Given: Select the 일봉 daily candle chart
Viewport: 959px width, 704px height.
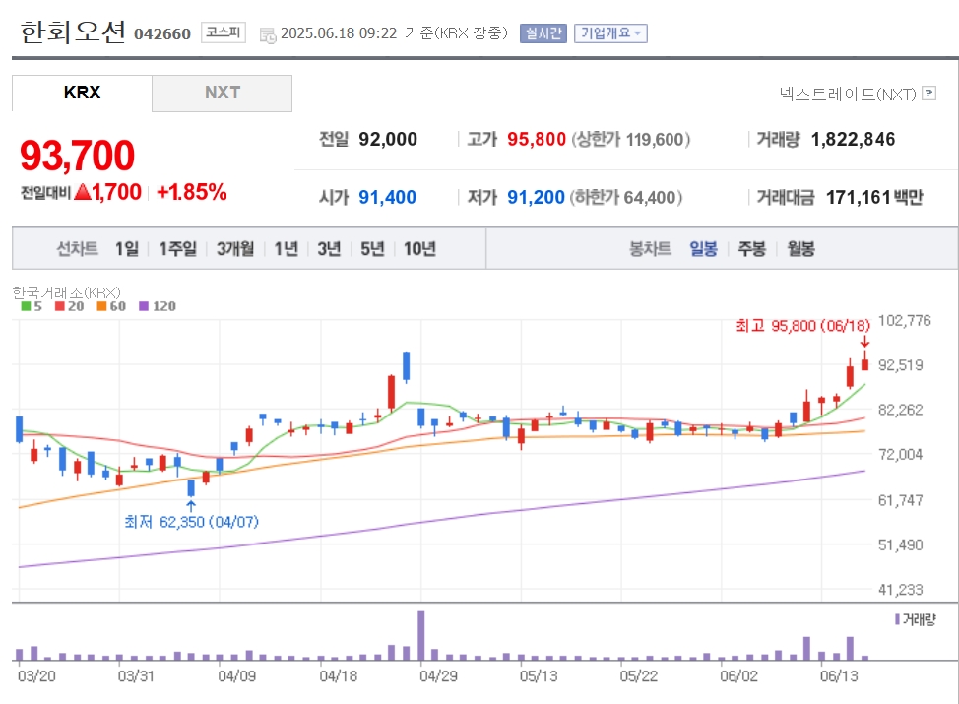Looking at the screenshot, I should tap(703, 249).
